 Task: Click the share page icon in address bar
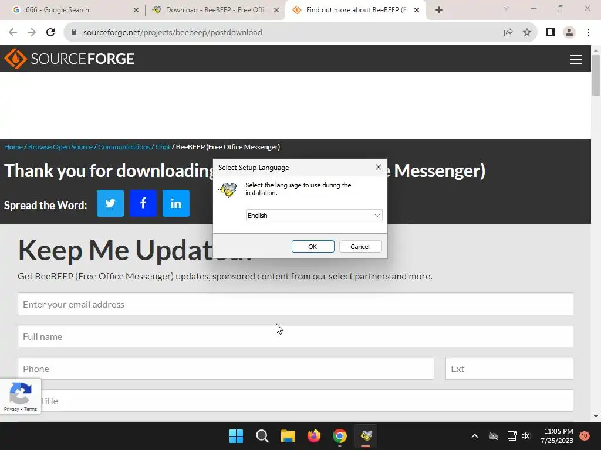[x=508, y=33]
